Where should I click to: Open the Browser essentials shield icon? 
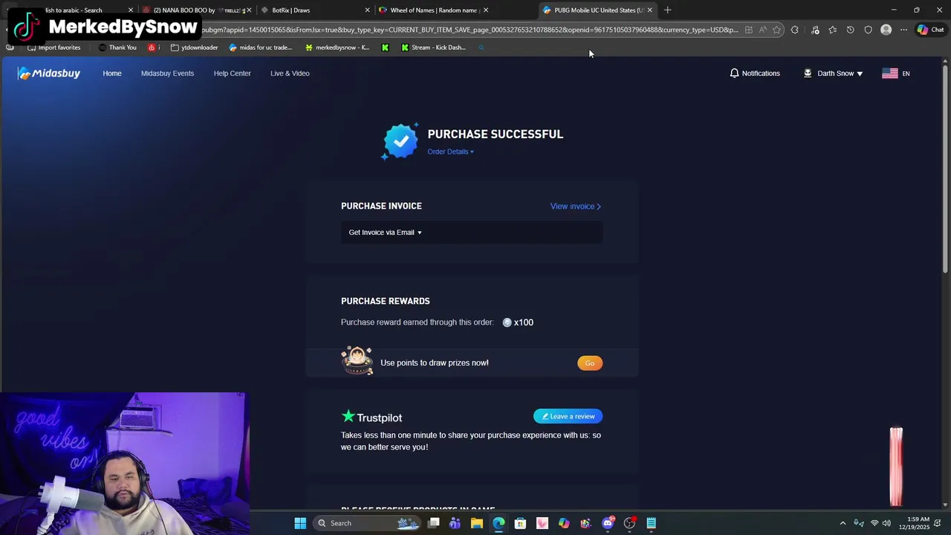[868, 30]
